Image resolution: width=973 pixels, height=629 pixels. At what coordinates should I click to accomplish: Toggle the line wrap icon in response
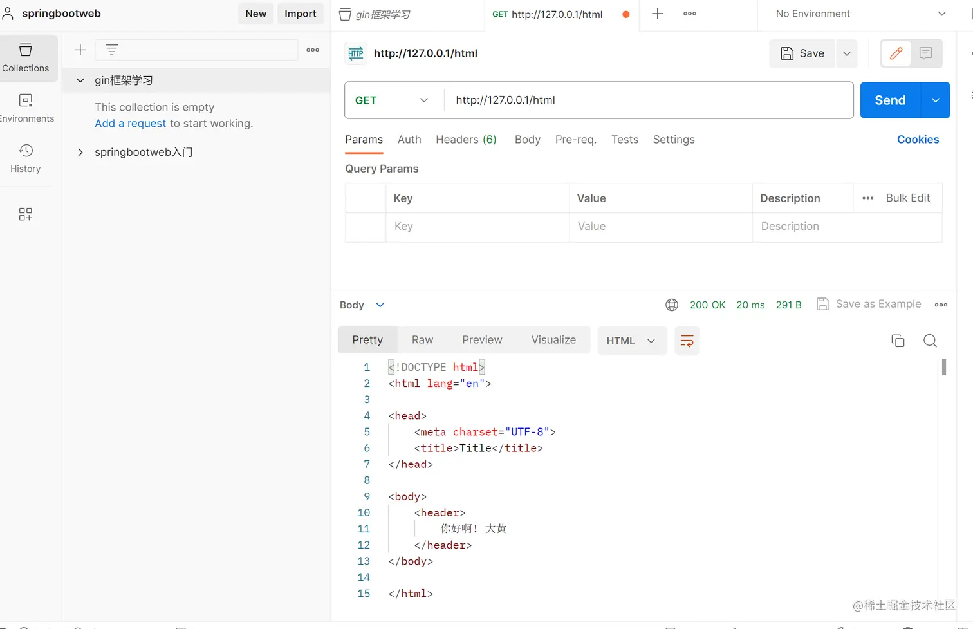click(687, 341)
